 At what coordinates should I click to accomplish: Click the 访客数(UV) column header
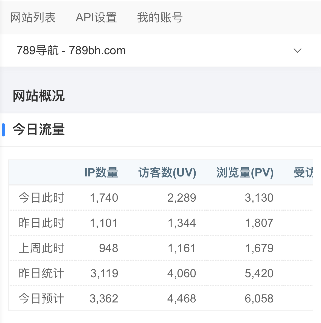pos(167,173)
